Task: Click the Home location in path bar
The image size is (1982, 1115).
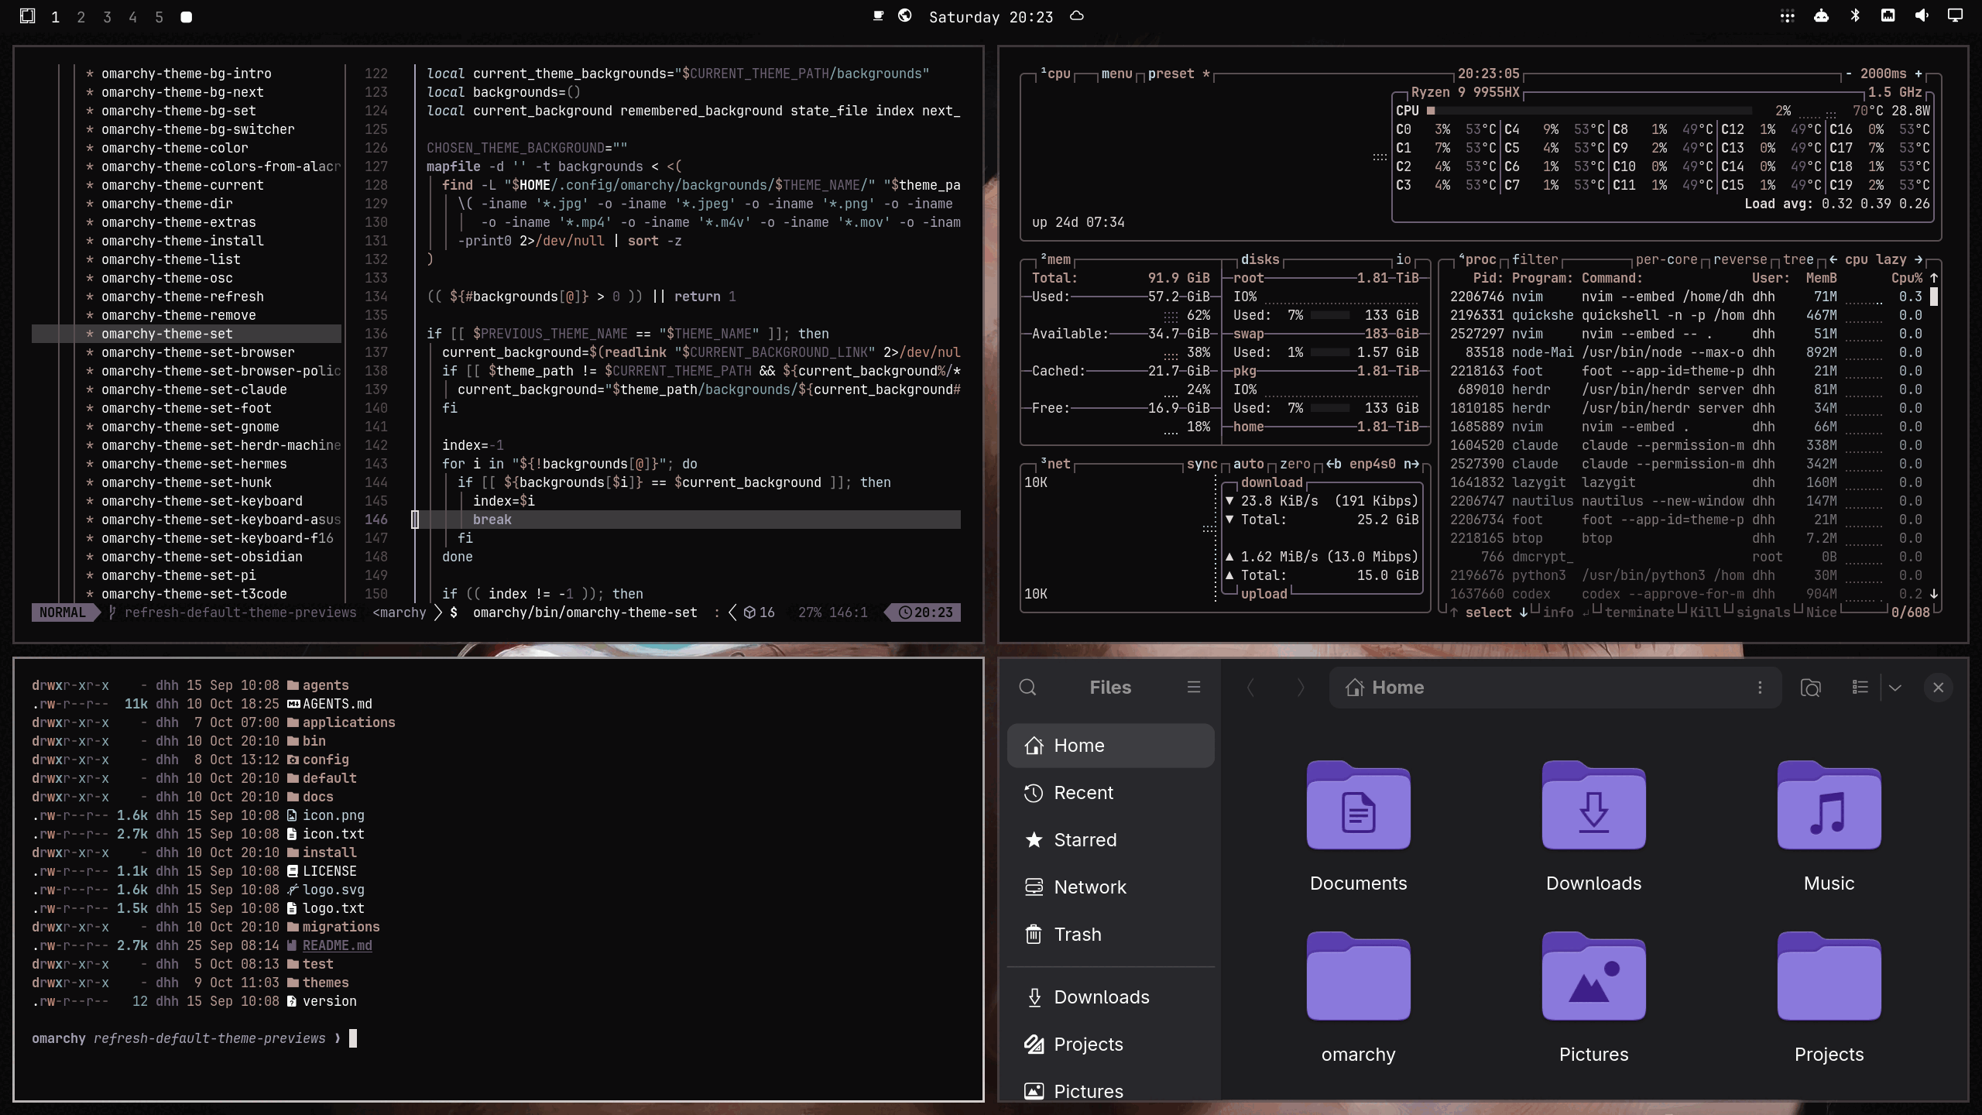Action: coord(1384,687)
